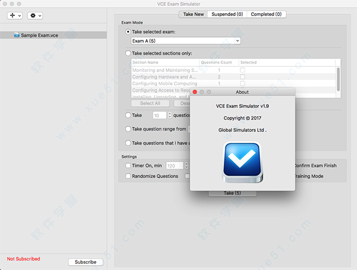Click Monitoring and Maintaining S... row
The height and width of the screenshot is (270, 357).
coord(234,70)
